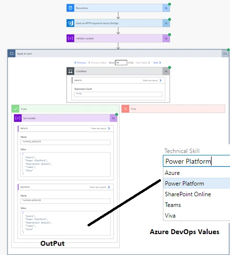The height and width of the screenshot is (255, 230).
Task: Click Apply to each 21s duration badge
Action: (x=225, y=53)
